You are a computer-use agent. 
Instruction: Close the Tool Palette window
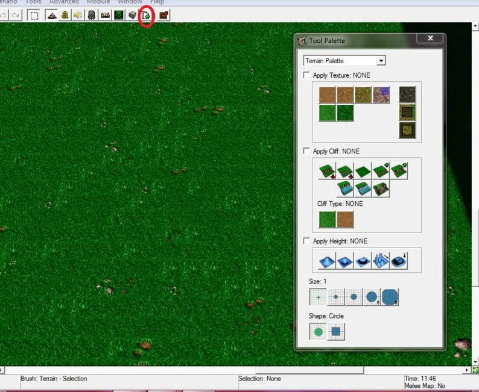[x=430, y=38]
